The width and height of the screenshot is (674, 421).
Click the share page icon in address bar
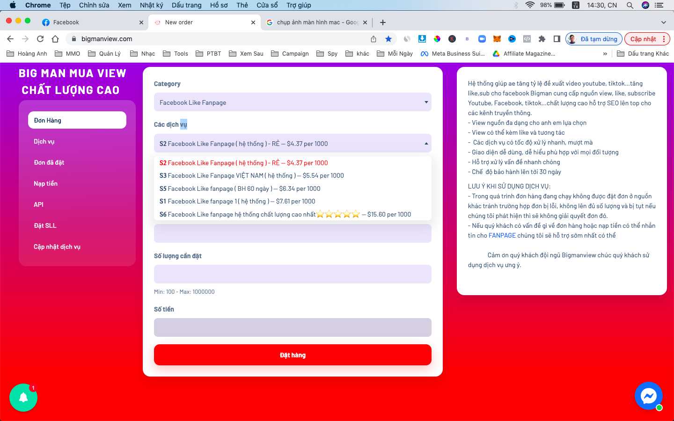click(374, 39)
